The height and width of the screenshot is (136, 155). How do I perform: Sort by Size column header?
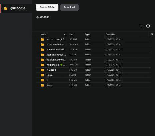coord(71,35)
